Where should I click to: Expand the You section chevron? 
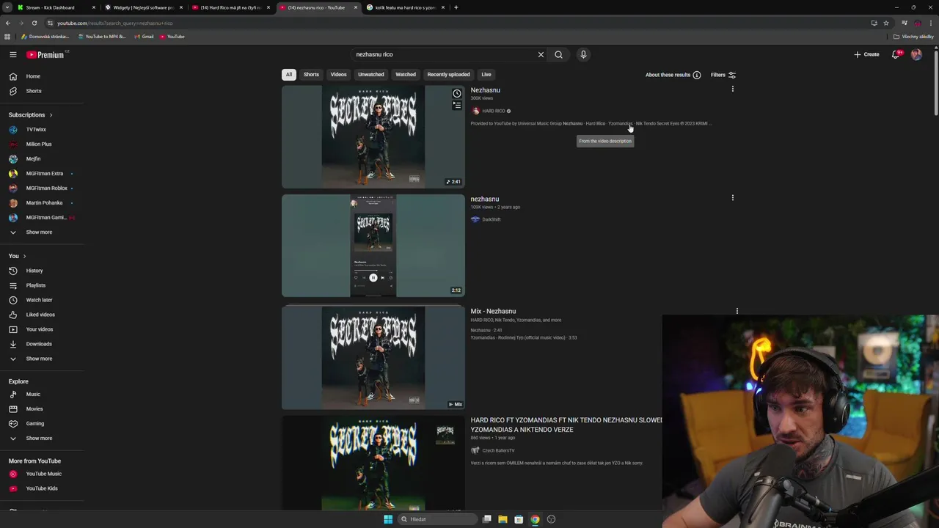[x=24, y=256]
